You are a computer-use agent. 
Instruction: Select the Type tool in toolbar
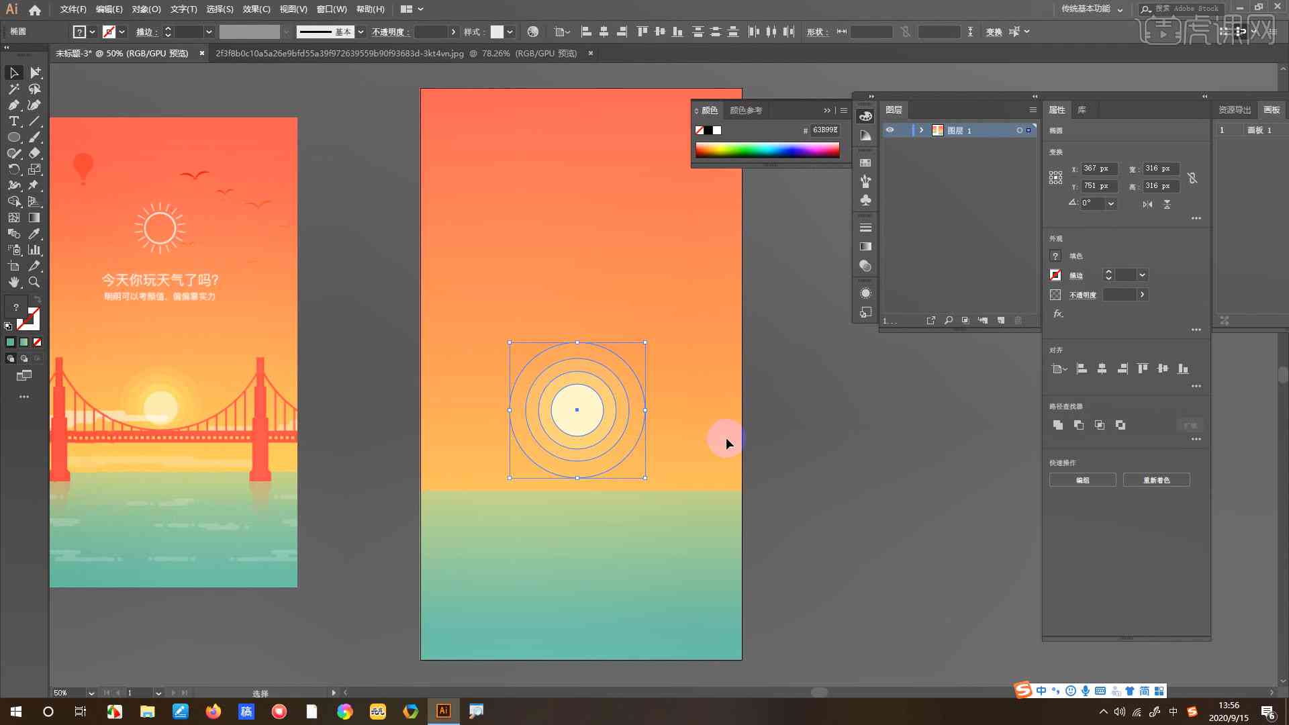click(x=13, y=120)
